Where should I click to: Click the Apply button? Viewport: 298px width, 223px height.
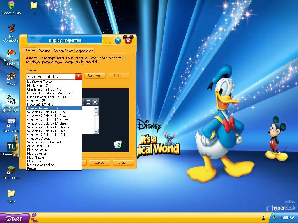(123, 163)
